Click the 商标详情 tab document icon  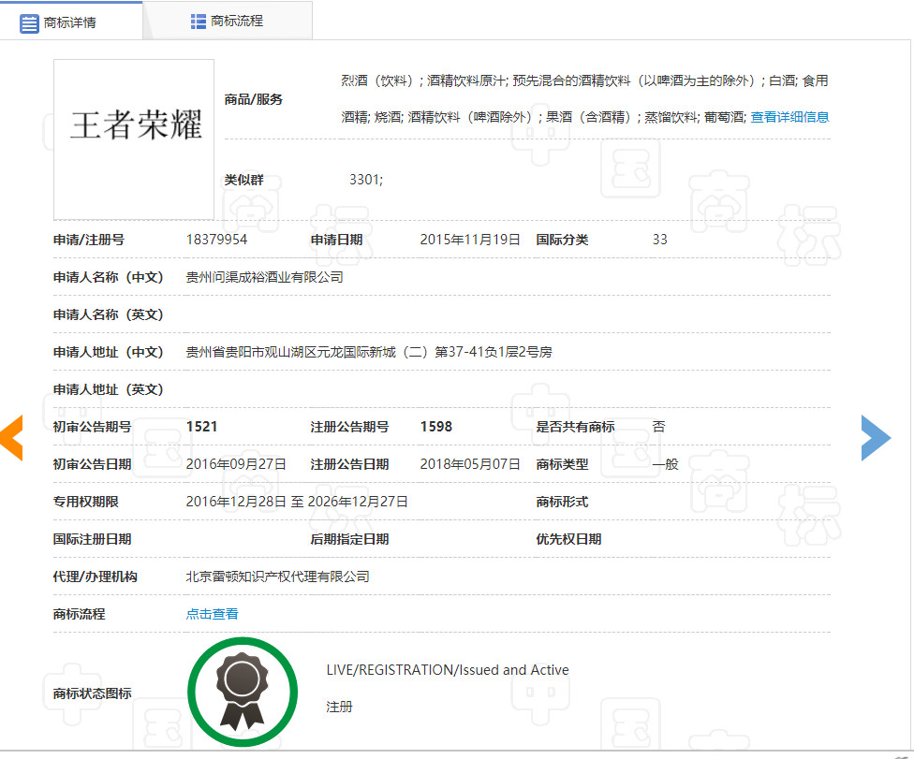30,22
